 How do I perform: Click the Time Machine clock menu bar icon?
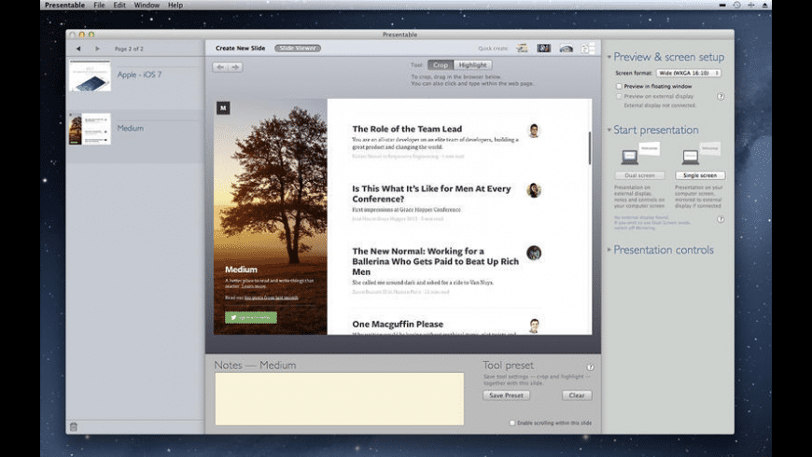point(737,5)
